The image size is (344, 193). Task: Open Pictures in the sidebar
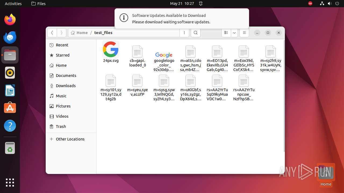(x=71, y=106)
